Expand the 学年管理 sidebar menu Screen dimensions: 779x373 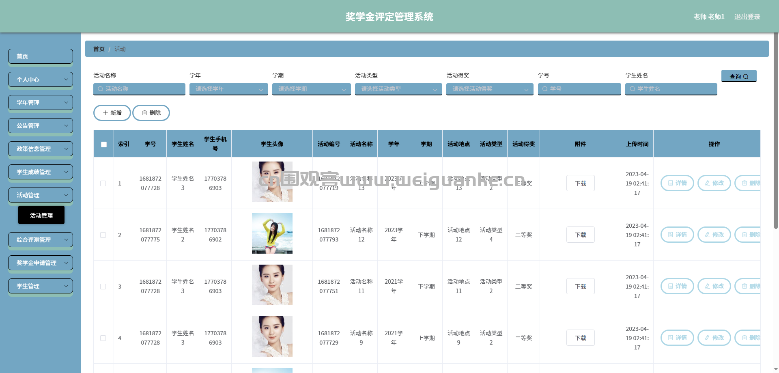(41, 103)
